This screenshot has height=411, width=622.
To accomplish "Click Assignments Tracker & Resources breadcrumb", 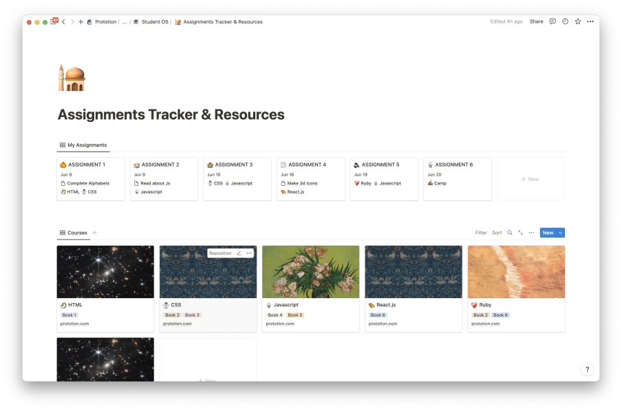I will [219, 22].
